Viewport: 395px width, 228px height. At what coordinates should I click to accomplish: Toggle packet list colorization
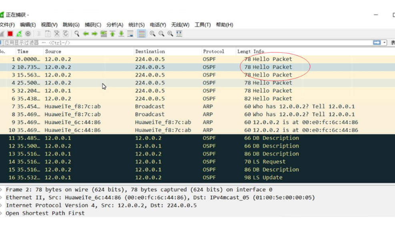coord(142,34)
